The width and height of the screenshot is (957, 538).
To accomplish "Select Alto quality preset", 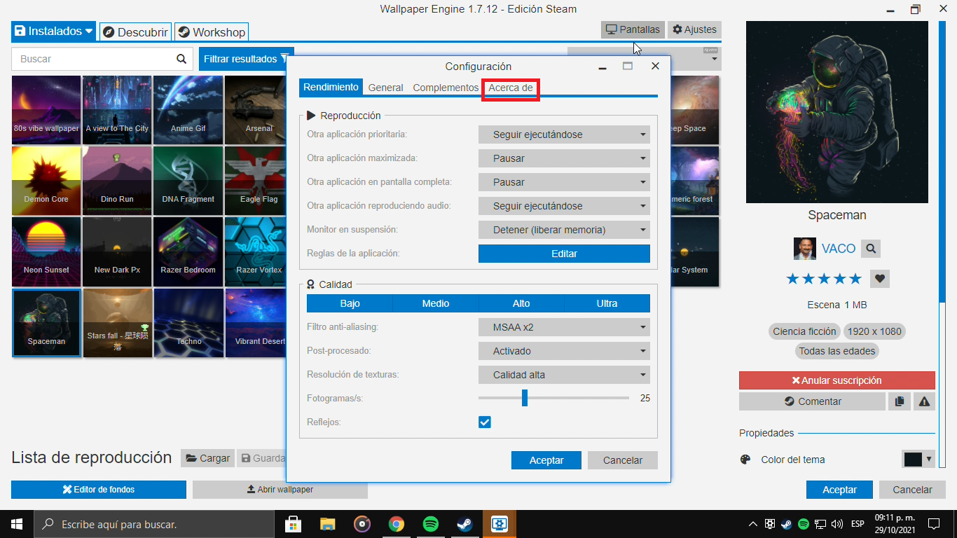I will coord(521,303).
